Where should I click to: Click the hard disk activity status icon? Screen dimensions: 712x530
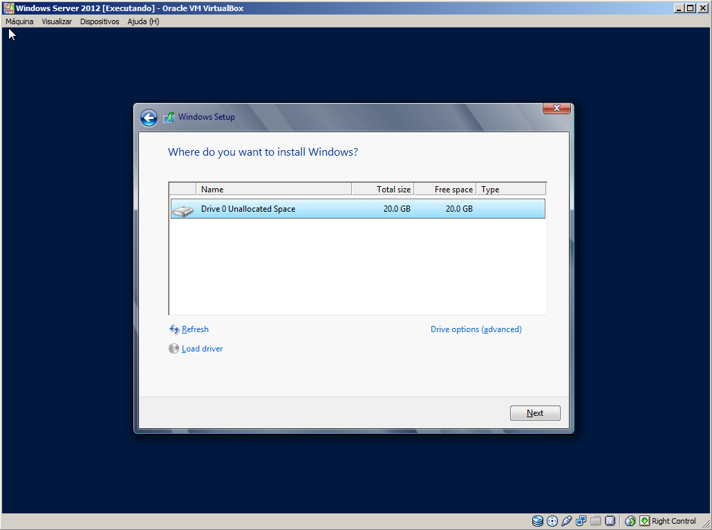(538, 521)
